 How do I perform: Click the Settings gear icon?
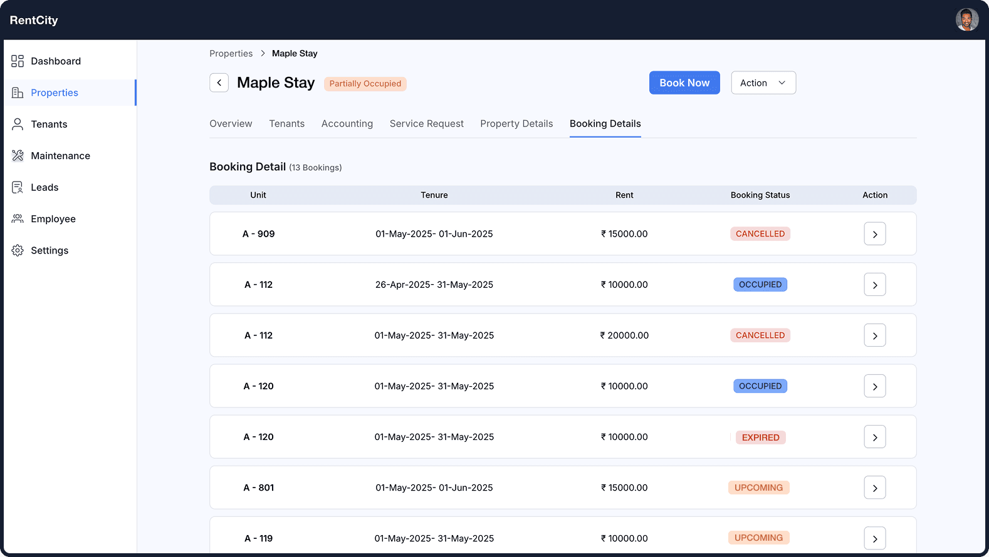click(x=18, y=250)
